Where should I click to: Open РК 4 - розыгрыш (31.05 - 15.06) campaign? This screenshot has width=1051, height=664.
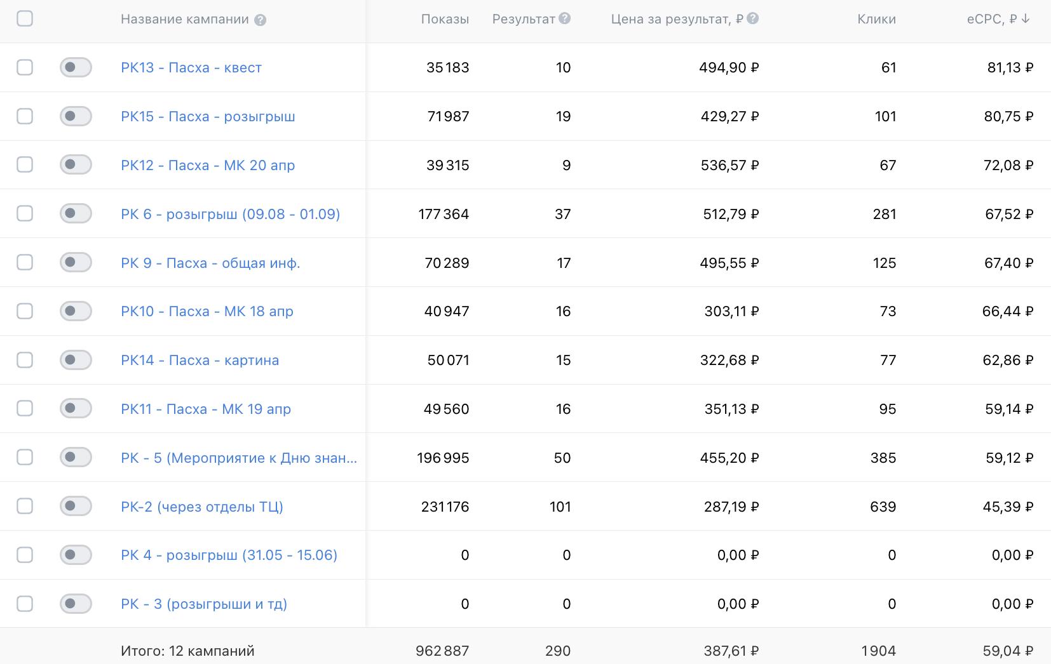[x=229, y=555]
